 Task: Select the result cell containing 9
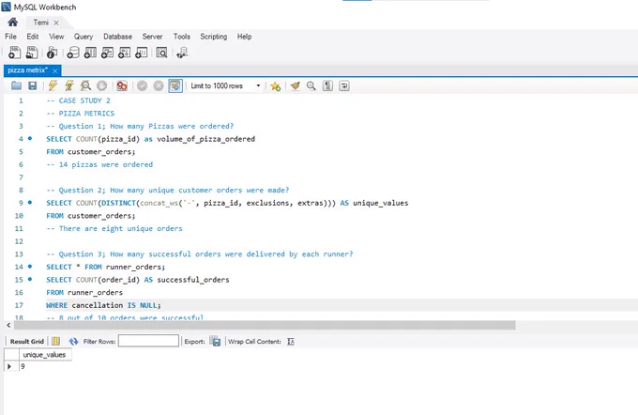[x=45, y=366]
